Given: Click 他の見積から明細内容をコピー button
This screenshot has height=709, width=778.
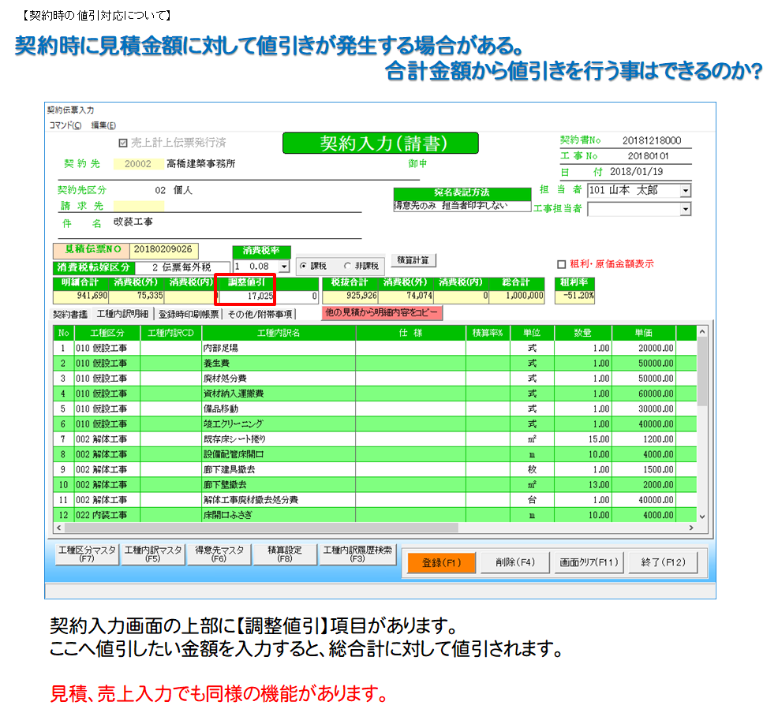Looking at the screenshot, I should coord(382,313).
